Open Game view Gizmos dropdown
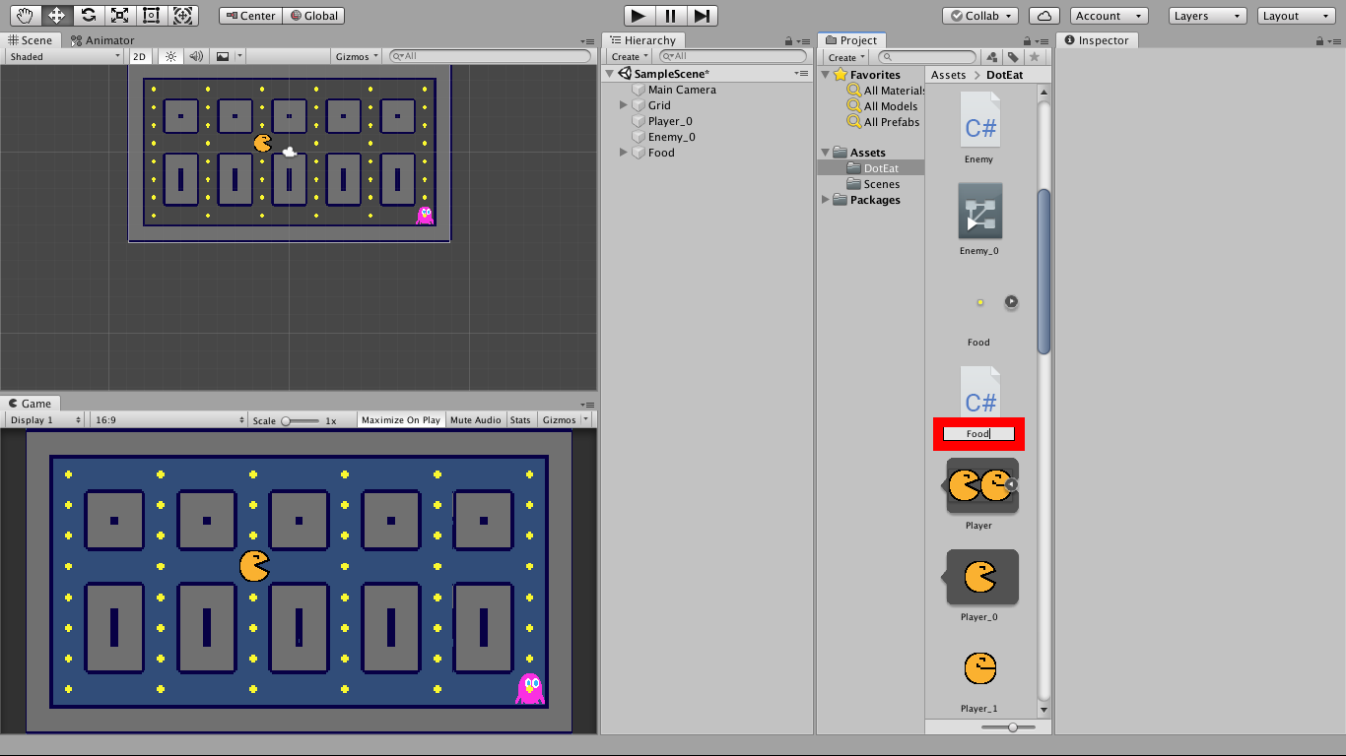 coord(565,420)
